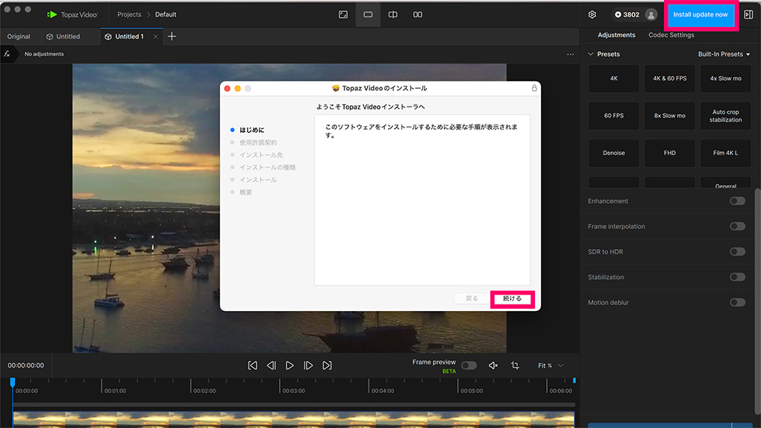Click the Default breadcrumb item
This screenshot has height=428, width=761.
(x=166, y=15)
